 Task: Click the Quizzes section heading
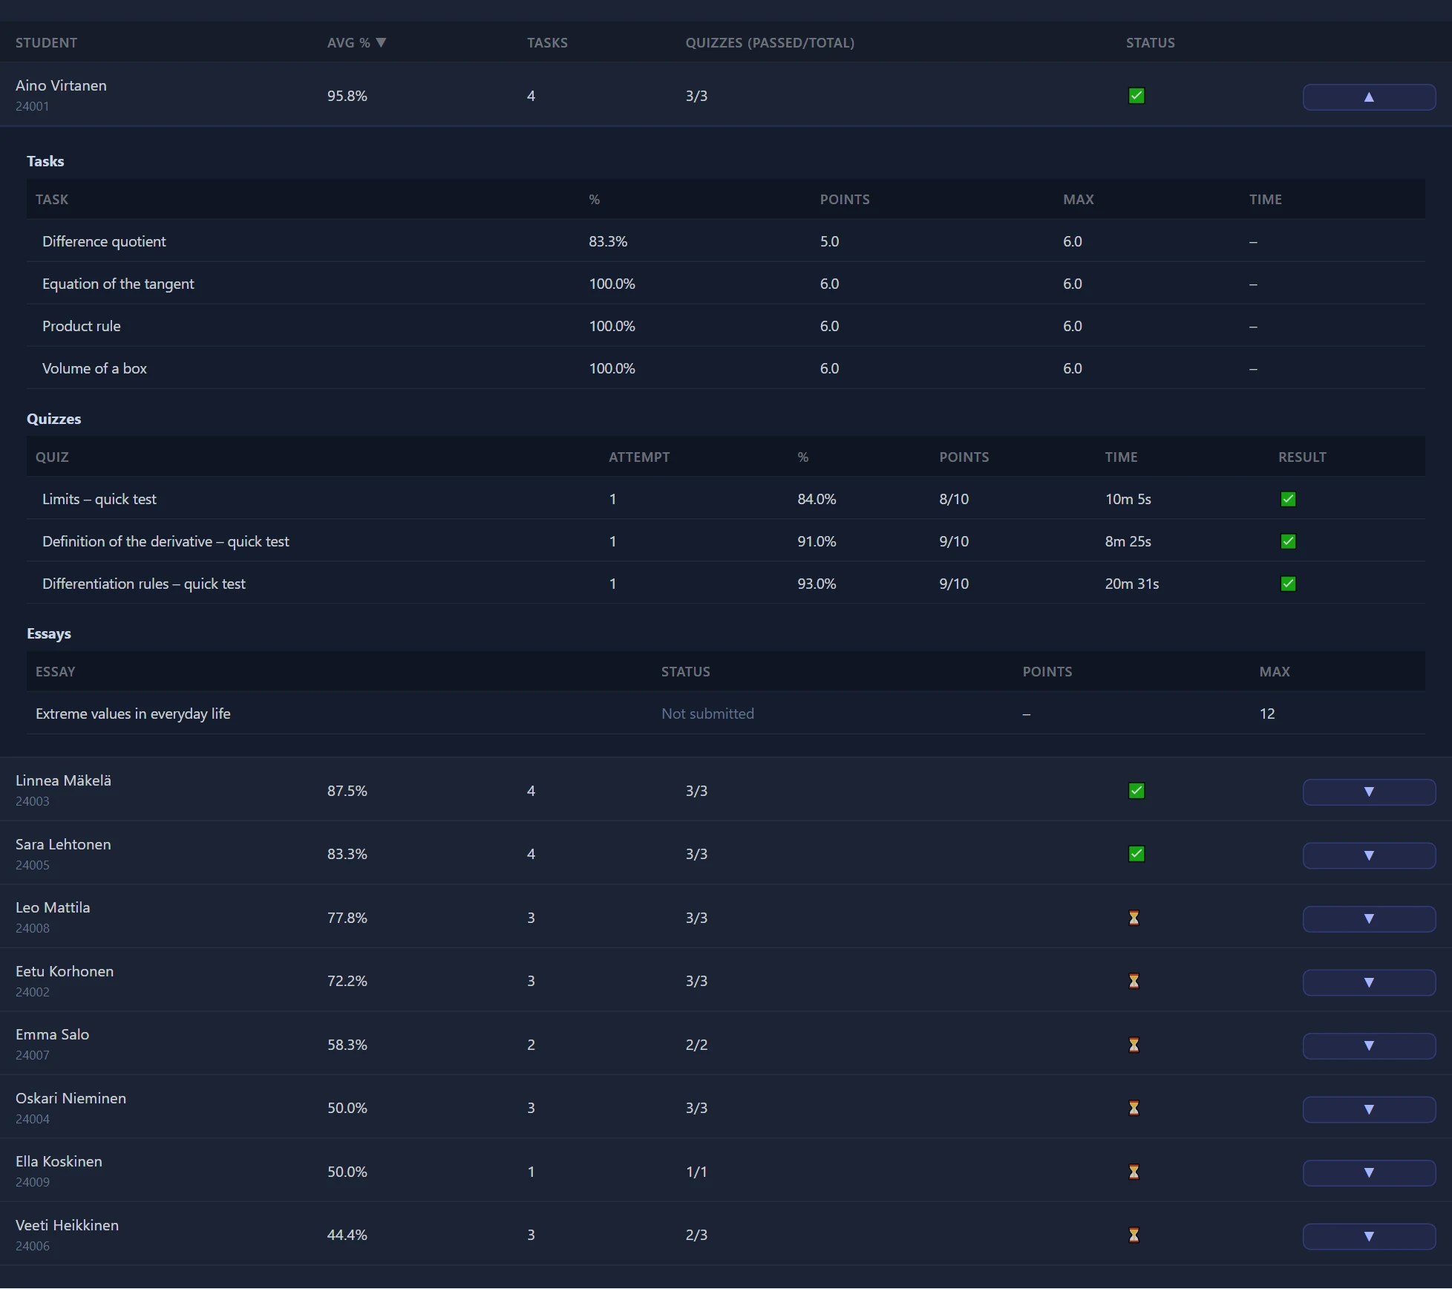53,419
